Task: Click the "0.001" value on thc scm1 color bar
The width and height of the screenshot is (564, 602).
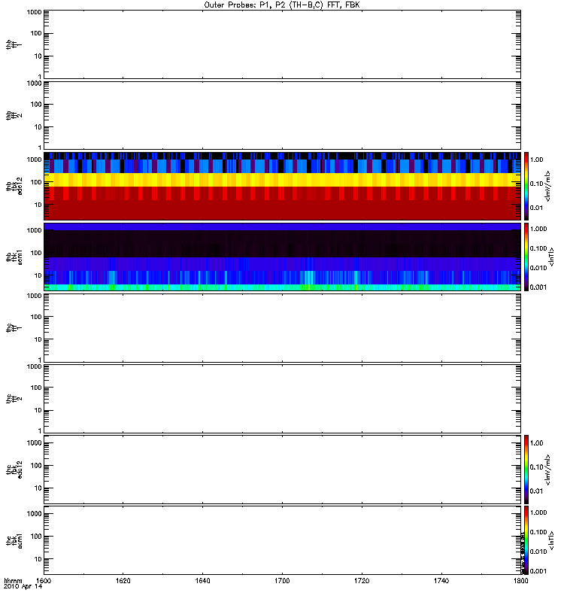Action: pyautogui.click(x=538, y=571)
